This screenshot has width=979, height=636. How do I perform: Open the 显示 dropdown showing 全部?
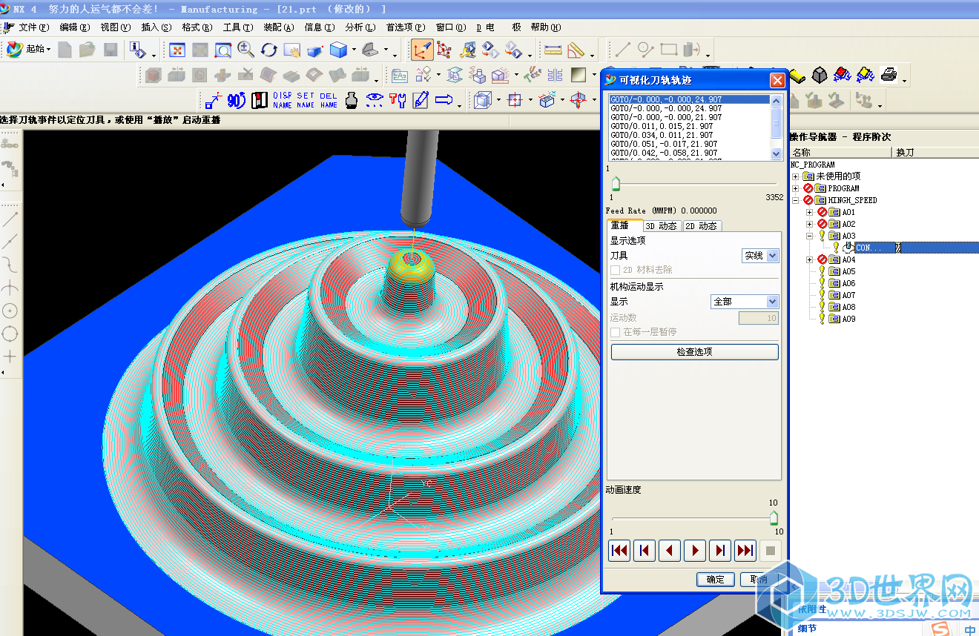[745, 302]
